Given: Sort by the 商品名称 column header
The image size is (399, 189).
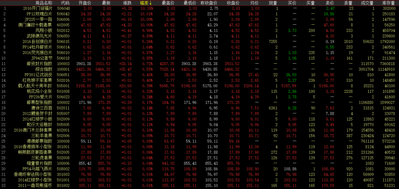Looking at the screenshot, I should click(x=44, y=3).
